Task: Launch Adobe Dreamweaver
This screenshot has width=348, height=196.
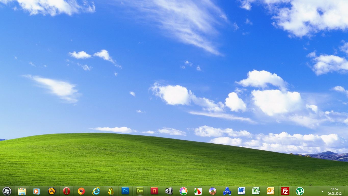Action: pos(140,191)
